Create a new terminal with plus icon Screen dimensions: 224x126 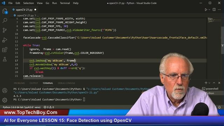[206, 83]
